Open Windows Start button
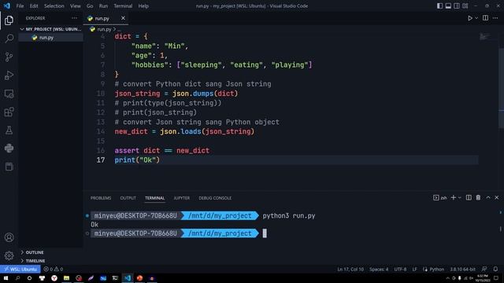The width and height of the screenshot is (504, 283). point(6,278)
